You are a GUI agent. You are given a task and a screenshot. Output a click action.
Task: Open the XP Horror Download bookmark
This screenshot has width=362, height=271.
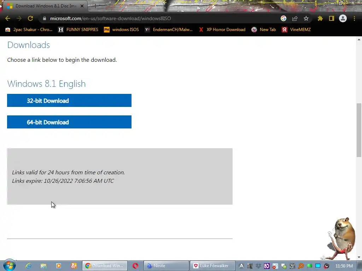pyautogui.click(x=222, y=30)
